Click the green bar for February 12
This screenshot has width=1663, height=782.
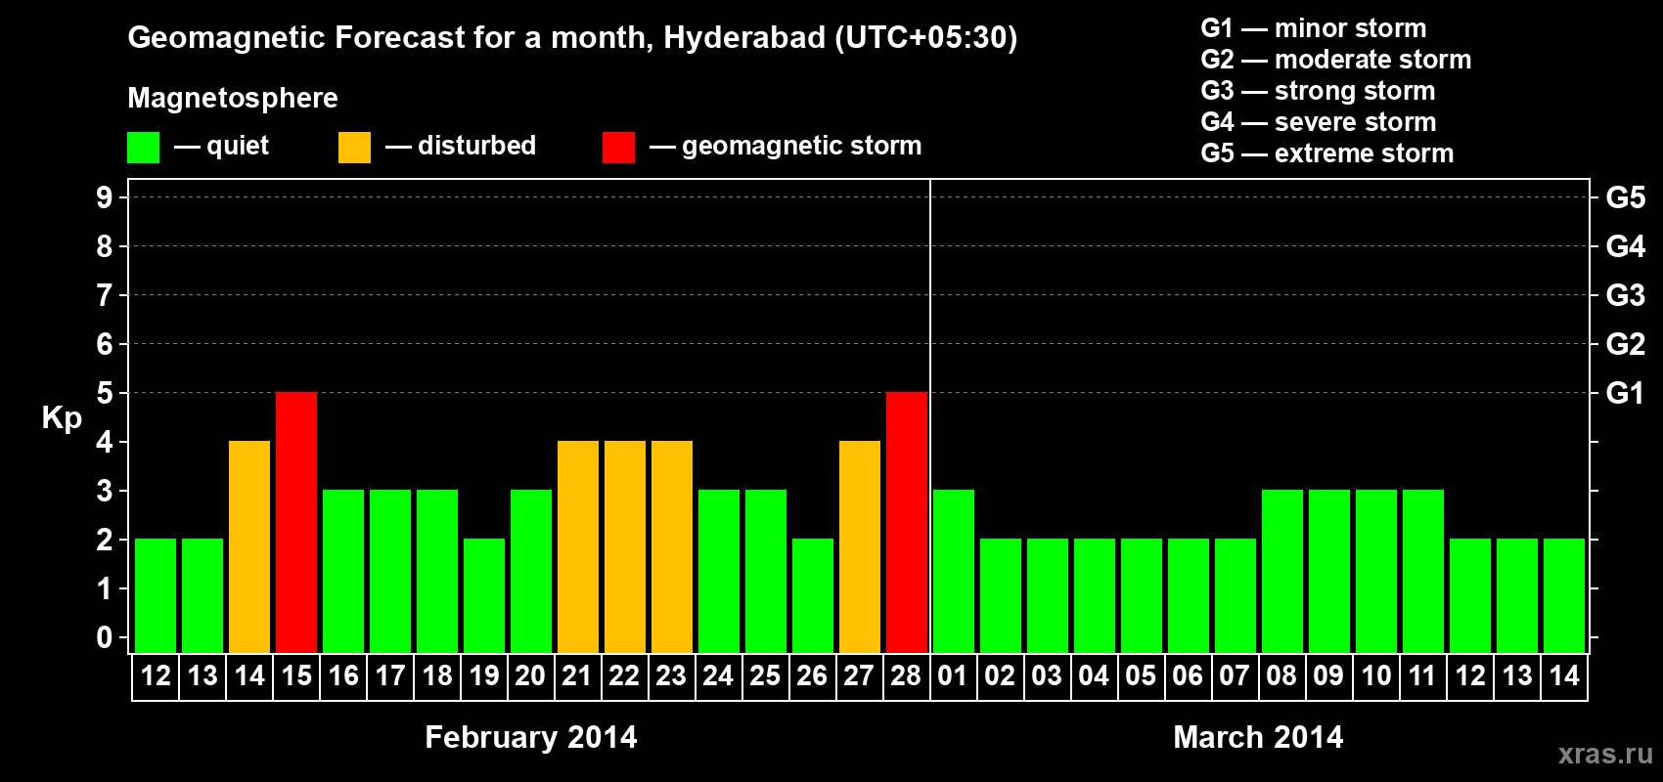[x=156, y=595]
